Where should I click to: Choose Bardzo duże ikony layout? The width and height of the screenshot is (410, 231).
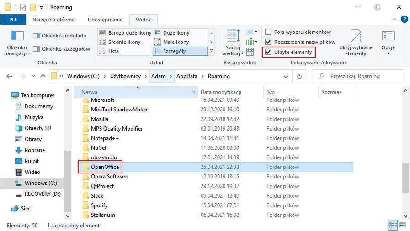click(125, 33)
